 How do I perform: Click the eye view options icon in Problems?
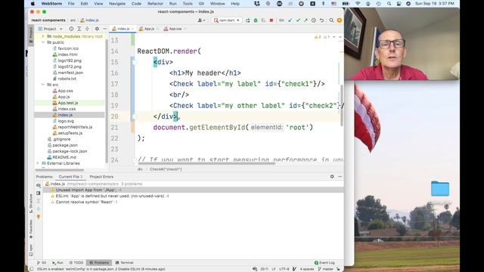39,185
